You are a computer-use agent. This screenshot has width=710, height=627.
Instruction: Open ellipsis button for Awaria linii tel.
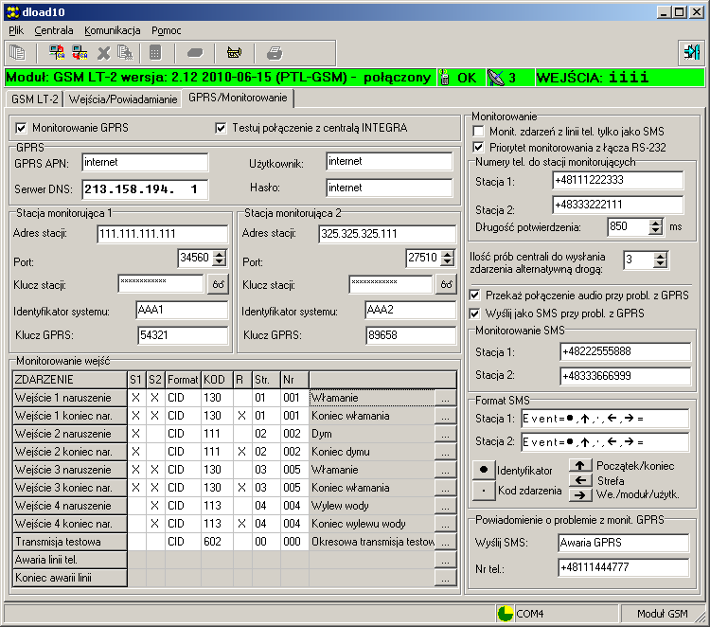point(446,560)
